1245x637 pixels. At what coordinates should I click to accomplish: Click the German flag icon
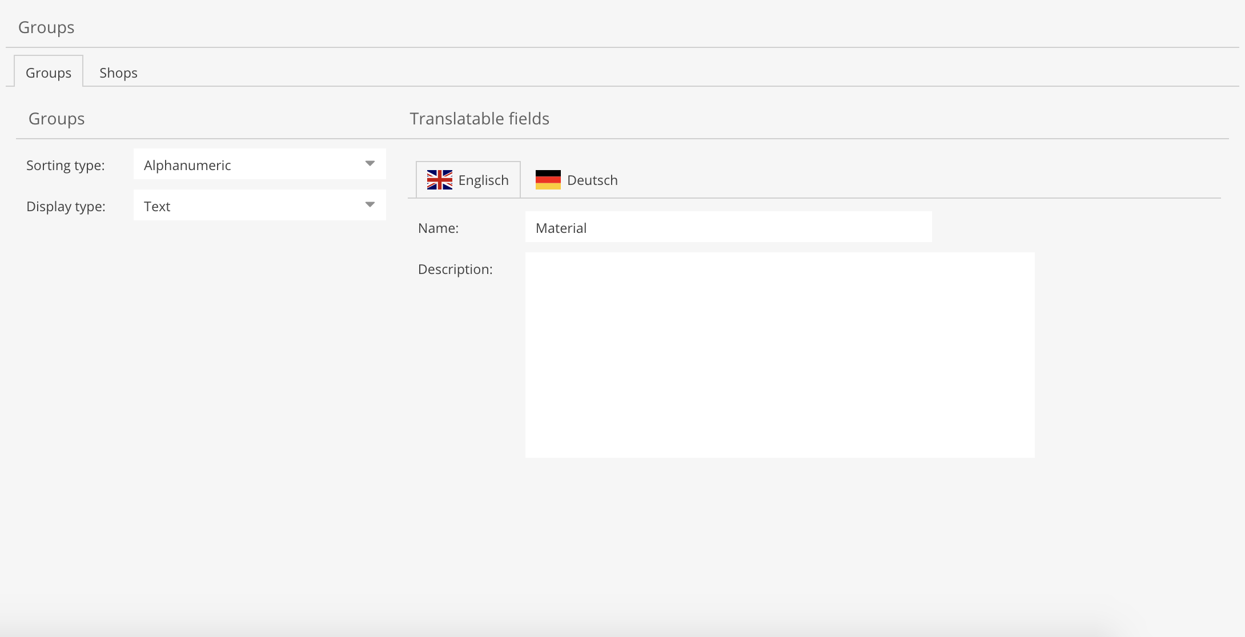click(x=548, y=180)
